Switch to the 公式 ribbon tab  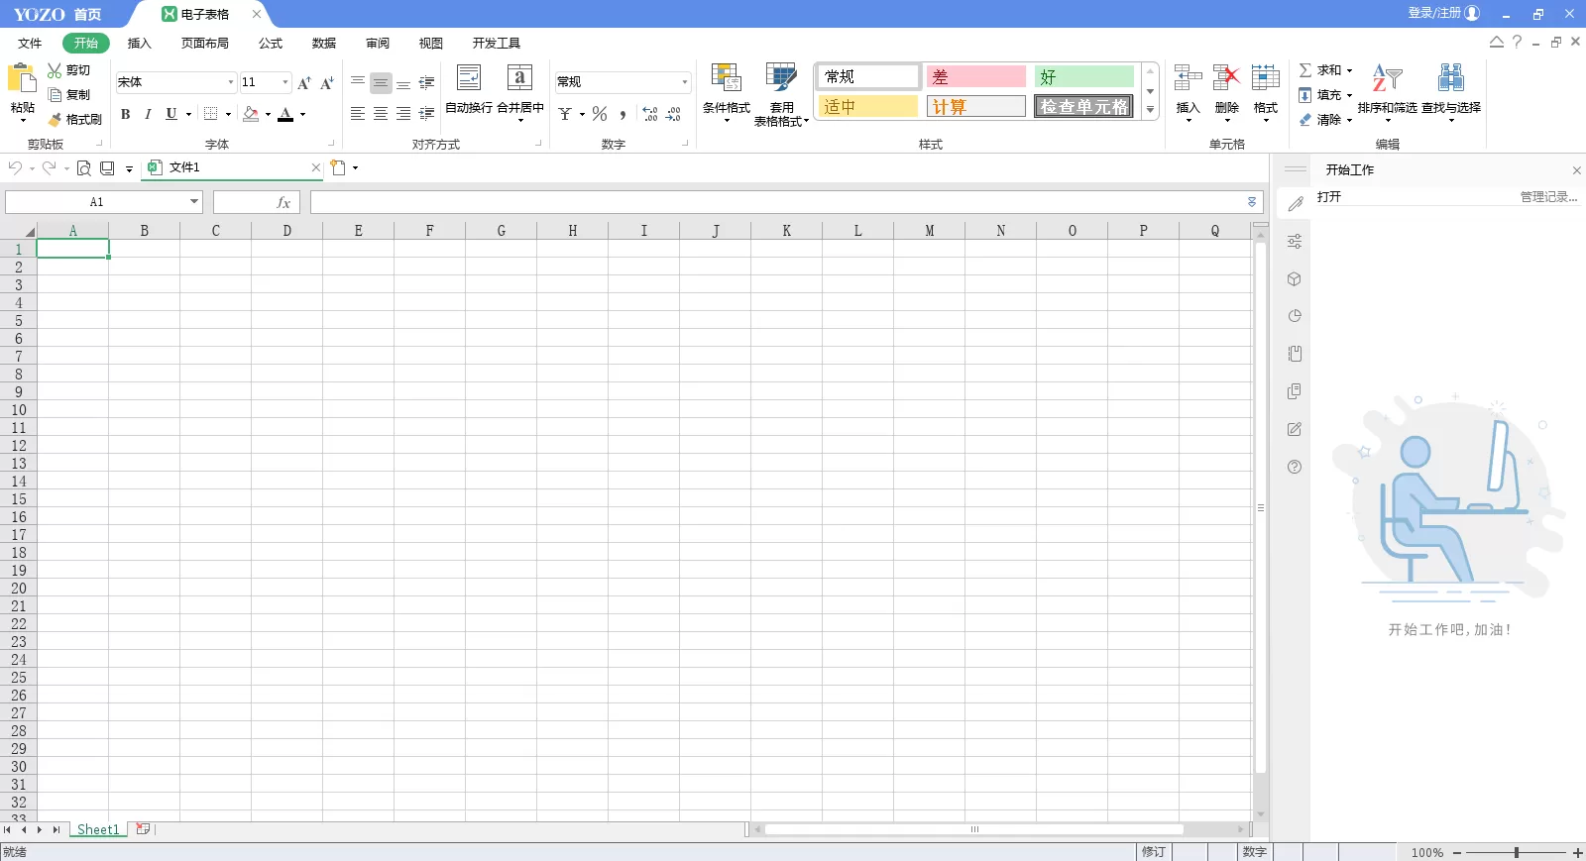[x=270, y=44]
